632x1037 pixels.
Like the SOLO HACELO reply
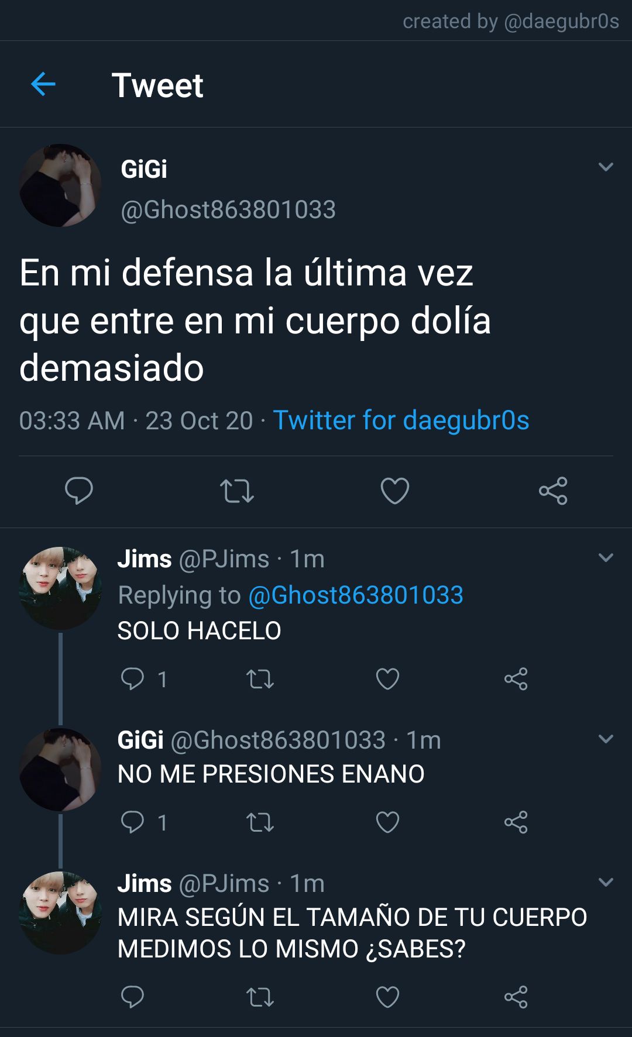(387, 679)
